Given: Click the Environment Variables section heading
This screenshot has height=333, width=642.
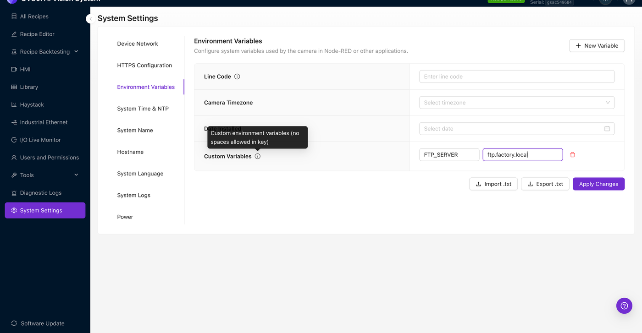Looking at the screenshot, I should tap(228, 41).
